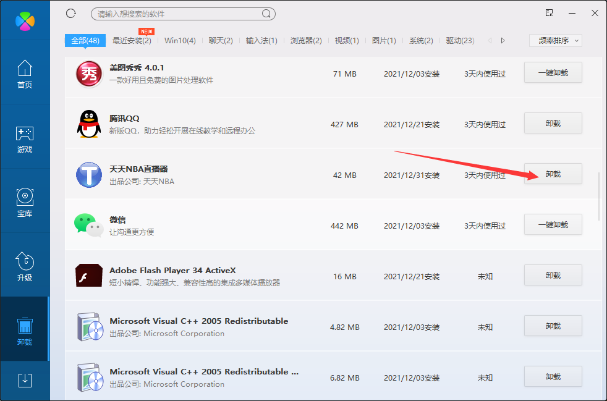Click the 未知 usage text for Adobe Flash
The image size is (607, 401).
[485, 277]
